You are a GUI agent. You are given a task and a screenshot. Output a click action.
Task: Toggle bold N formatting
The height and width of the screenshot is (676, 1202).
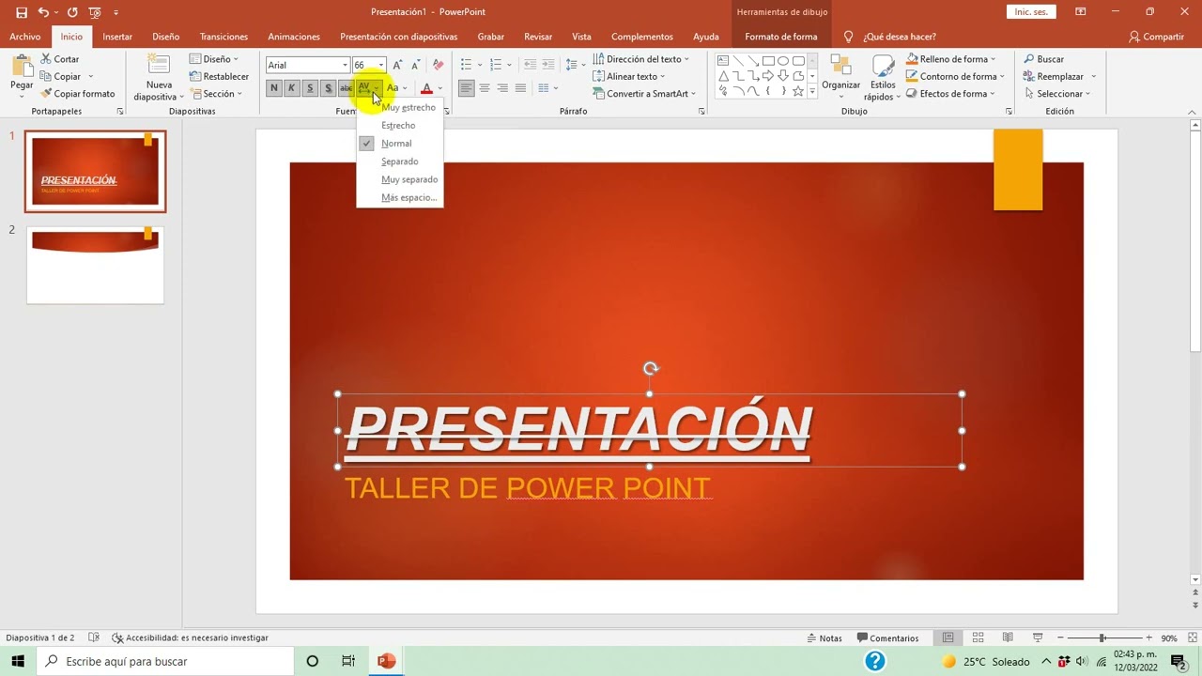[x=273, y=88]
